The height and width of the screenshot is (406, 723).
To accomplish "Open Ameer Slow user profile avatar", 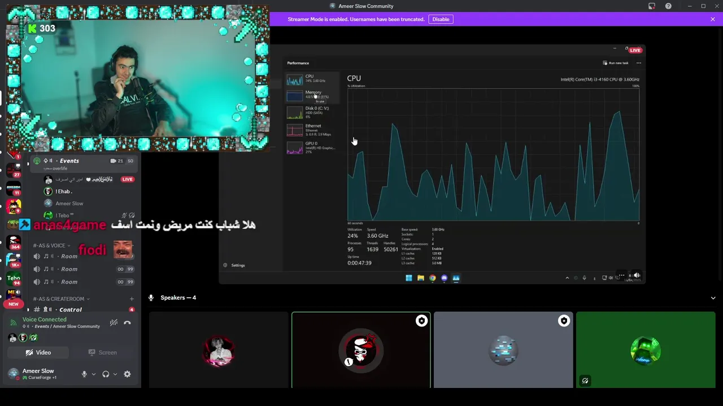I will tap(13, 374).
